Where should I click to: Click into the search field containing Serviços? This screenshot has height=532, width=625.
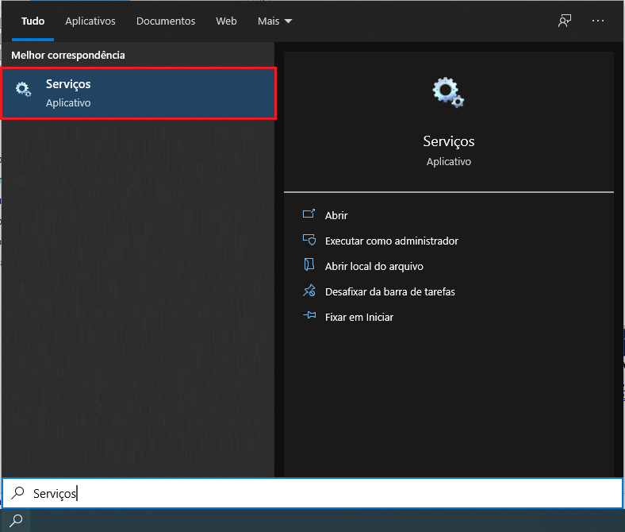pos(317,493)
